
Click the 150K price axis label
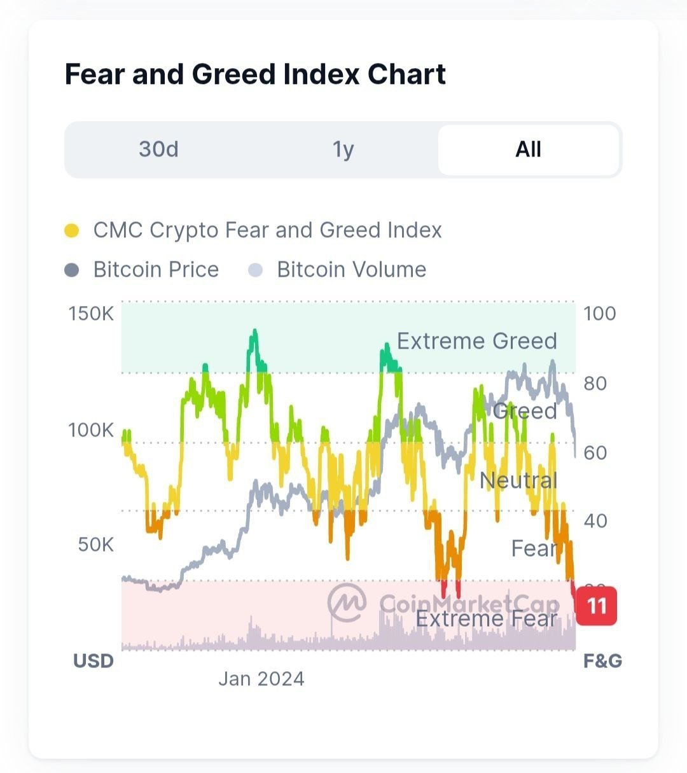[x=91, y=314]
